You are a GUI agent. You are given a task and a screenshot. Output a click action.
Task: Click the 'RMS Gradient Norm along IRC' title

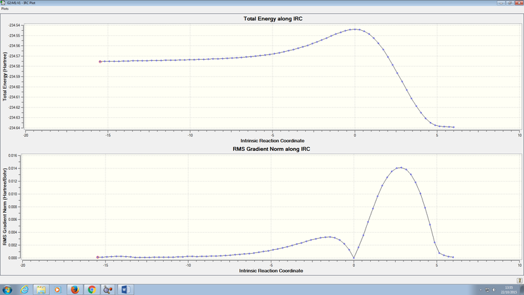point(271,149)
